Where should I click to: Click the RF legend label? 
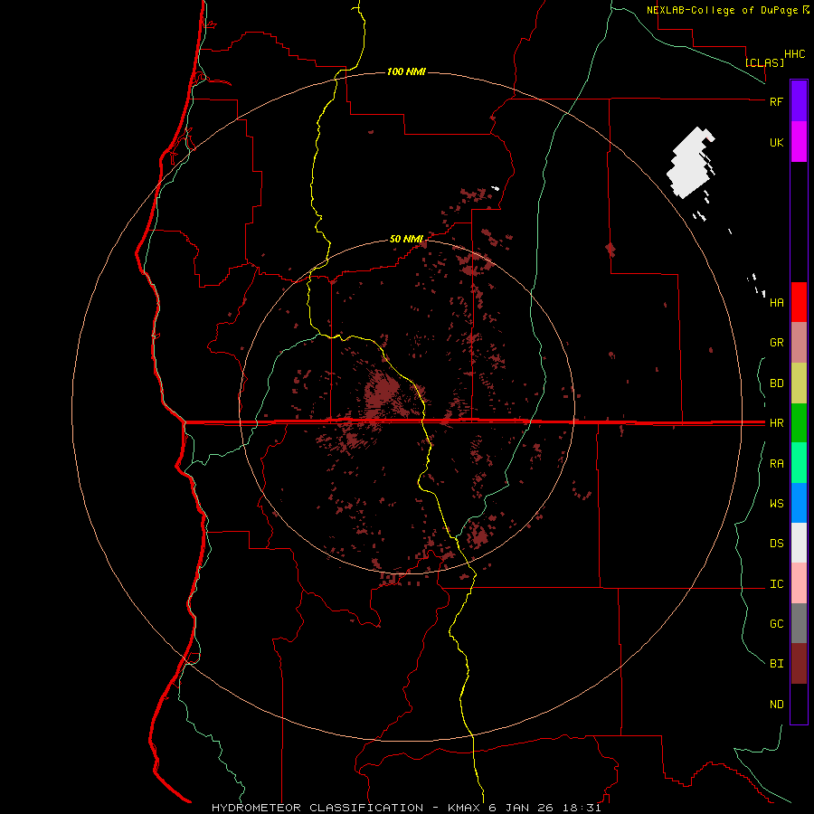coord(776,101)
